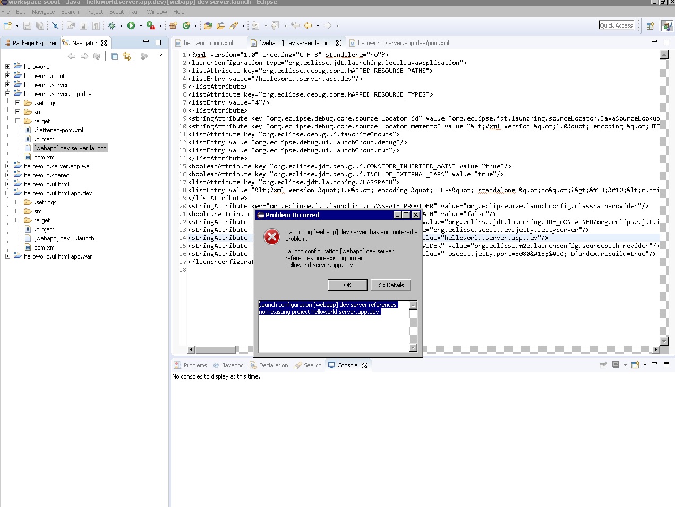
Task: Click the Open Task folder icon
Action: (x=220, y=25)
